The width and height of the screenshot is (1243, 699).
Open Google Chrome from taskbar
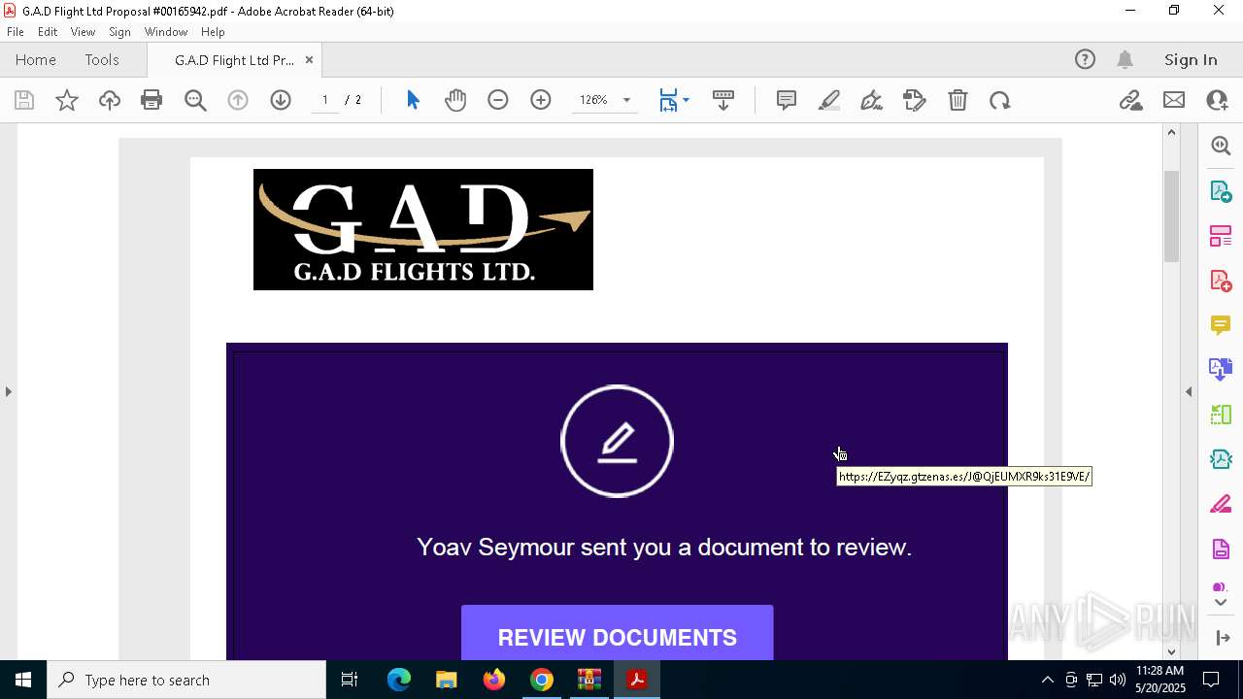point(542,680)
